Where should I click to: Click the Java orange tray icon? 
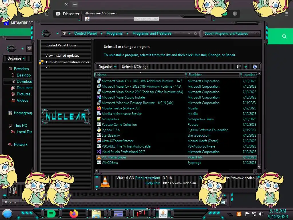(239, 214)
